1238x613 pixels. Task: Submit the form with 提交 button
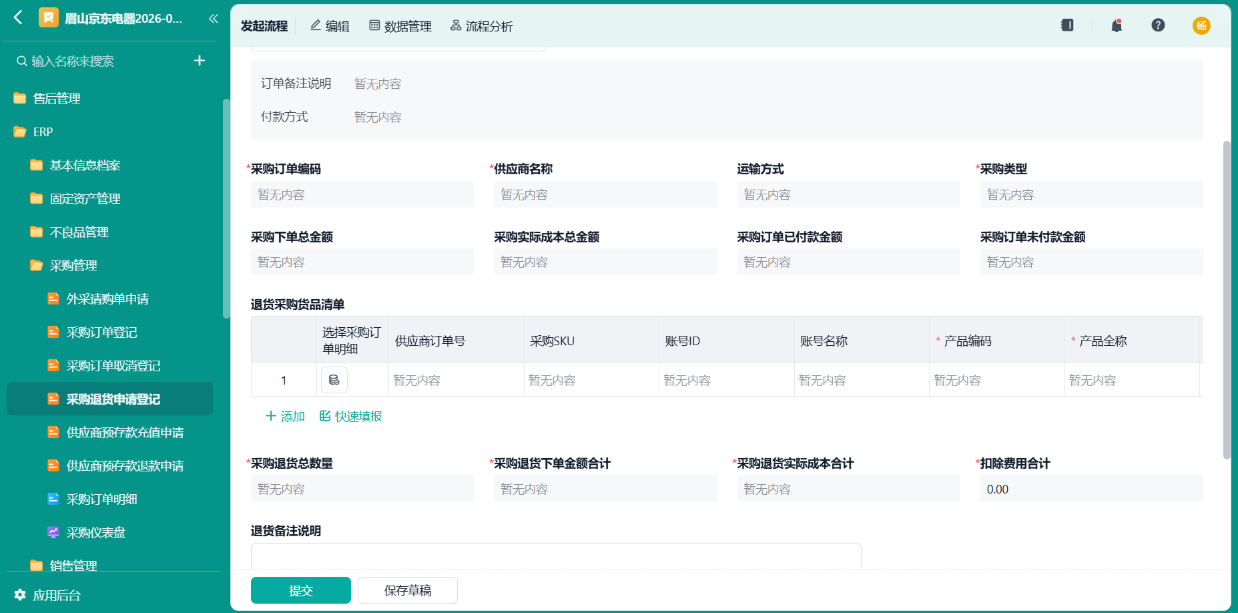301,590
